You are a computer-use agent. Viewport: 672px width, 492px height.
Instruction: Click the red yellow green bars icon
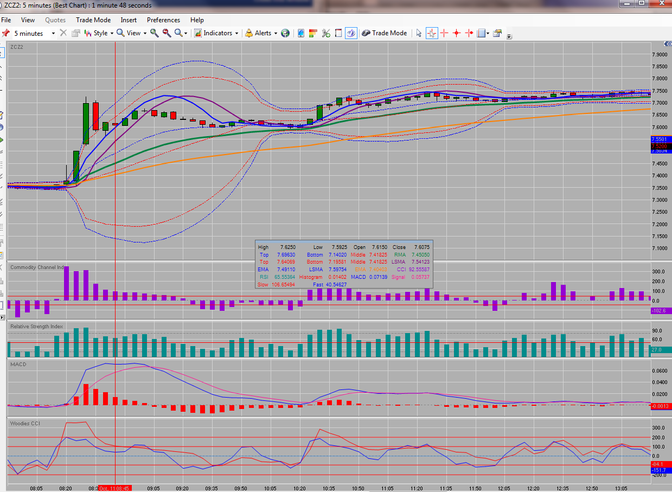tap(313, 33)
